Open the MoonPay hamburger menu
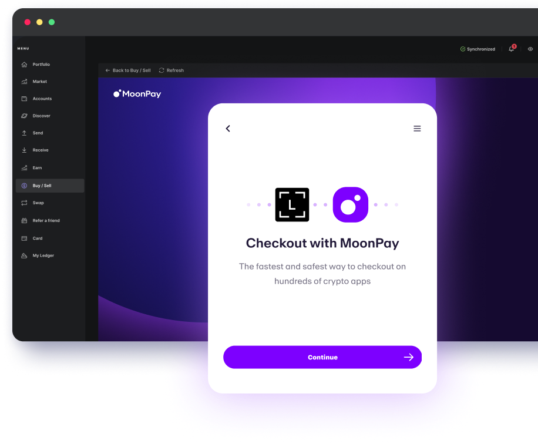 tap(417, 128)
